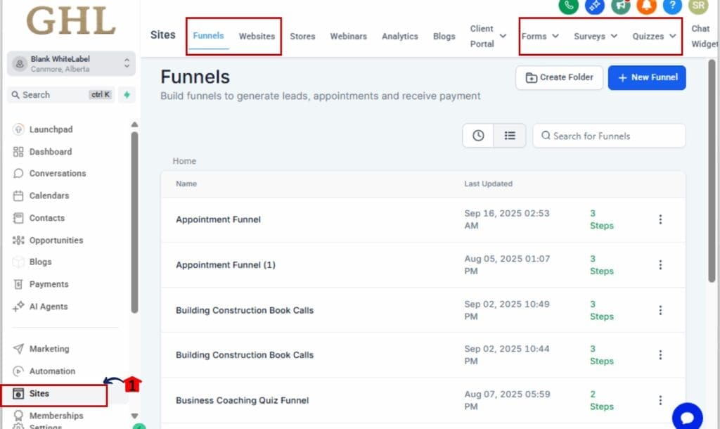
Task: Open the chat bubble widget icon
Action: point(687,416)
